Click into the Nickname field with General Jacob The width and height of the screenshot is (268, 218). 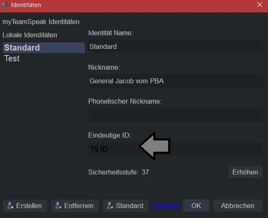pyautogui.click(x=175, y=81)
